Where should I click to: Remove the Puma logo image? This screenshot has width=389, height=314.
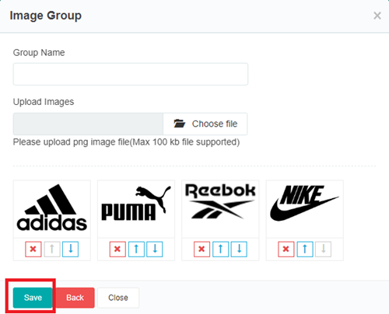117,249
